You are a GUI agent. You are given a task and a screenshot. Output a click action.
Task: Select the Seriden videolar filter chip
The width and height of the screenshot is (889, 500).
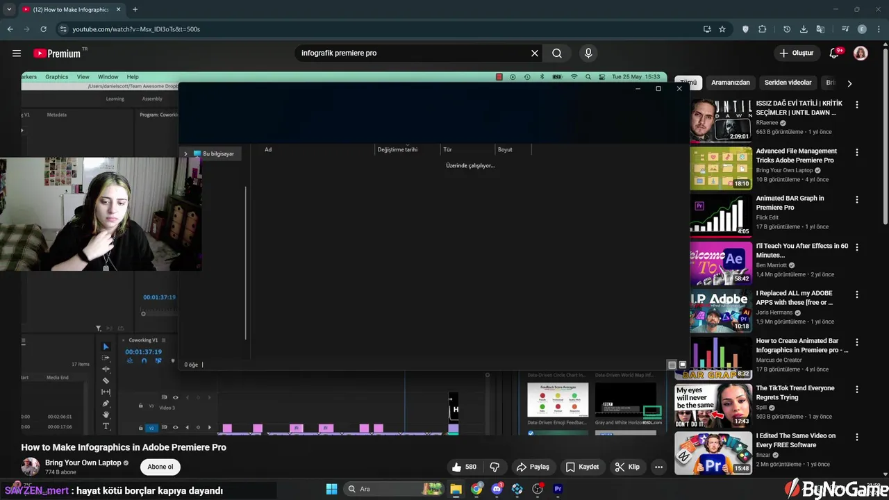788,83
